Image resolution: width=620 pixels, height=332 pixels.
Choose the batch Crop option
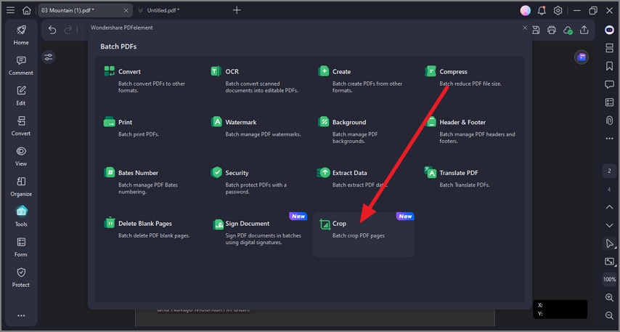(x=363, y=234)
